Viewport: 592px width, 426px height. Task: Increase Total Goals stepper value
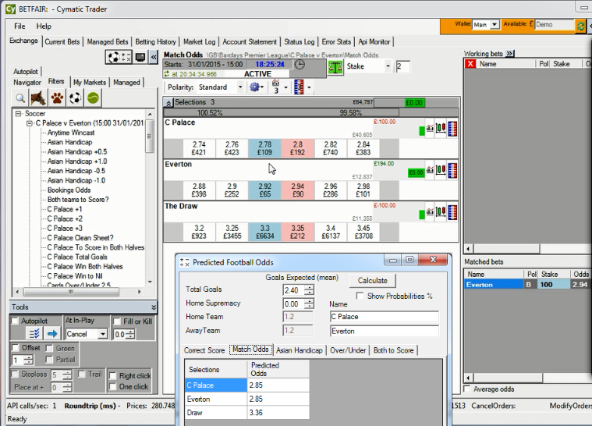pyautogui.click(x=309, y=288)
